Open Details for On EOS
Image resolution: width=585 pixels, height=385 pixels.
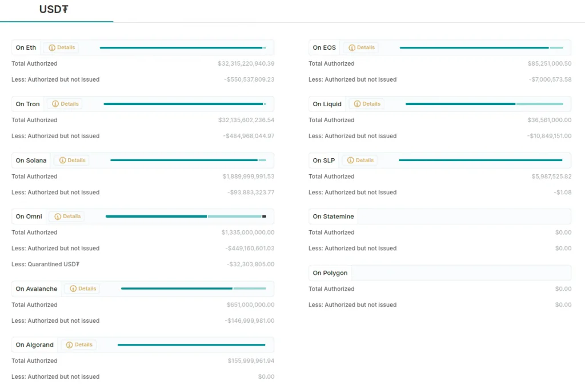click(362, 47)
